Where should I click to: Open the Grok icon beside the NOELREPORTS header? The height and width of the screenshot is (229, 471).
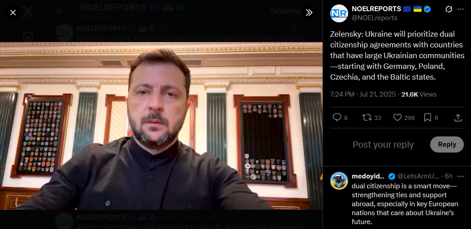click(x=449, y=9)
